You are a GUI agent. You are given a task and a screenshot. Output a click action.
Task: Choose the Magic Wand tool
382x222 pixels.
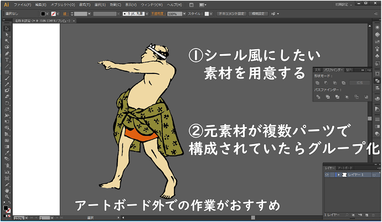(x=7, y=41)
